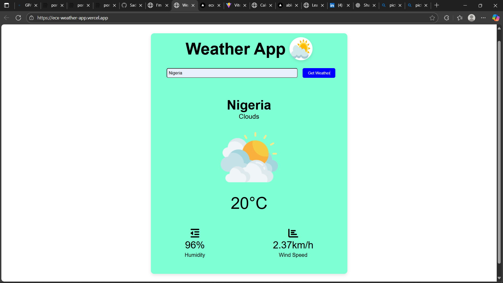Click the 20°C temperature reading

coord(249,203)
